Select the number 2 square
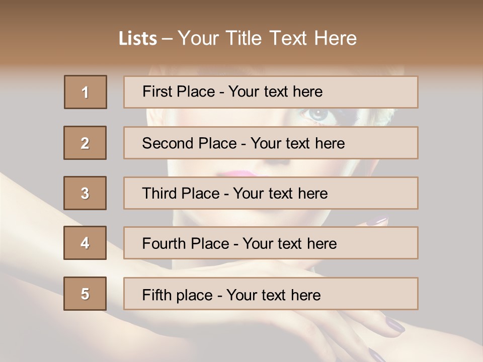The image size is (483, 362). click(85, 143)
